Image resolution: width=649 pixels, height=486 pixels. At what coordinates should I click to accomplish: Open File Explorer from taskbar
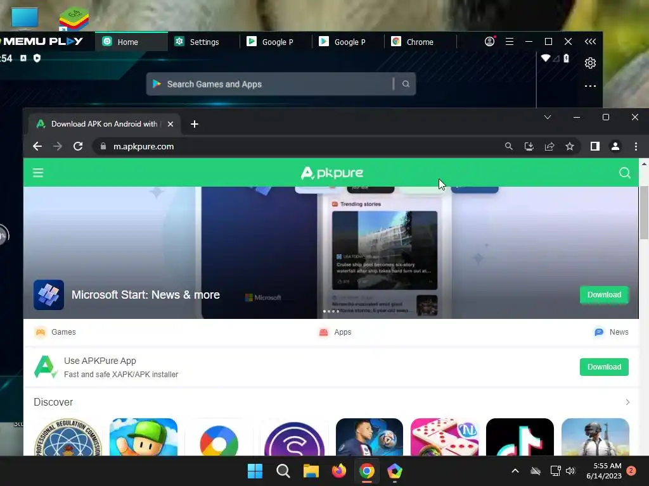311,471
